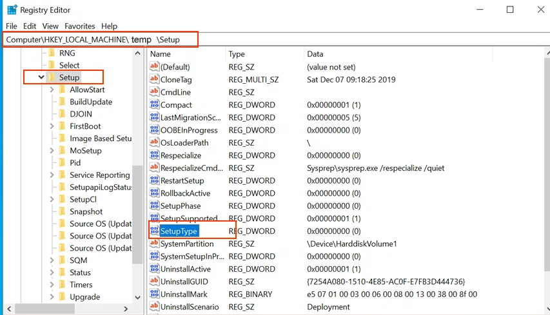This screenshot has height=315, width=550.
Task: Select the BuildUpdate key
Action: [91, 102]
